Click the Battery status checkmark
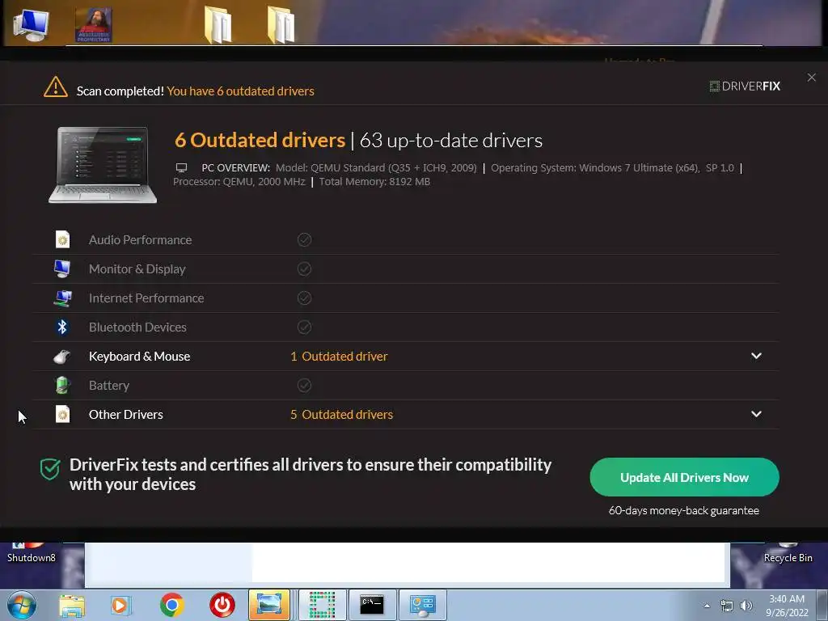Screen dimensions: 828x621 pyautogui.click(x=304, y=385)
